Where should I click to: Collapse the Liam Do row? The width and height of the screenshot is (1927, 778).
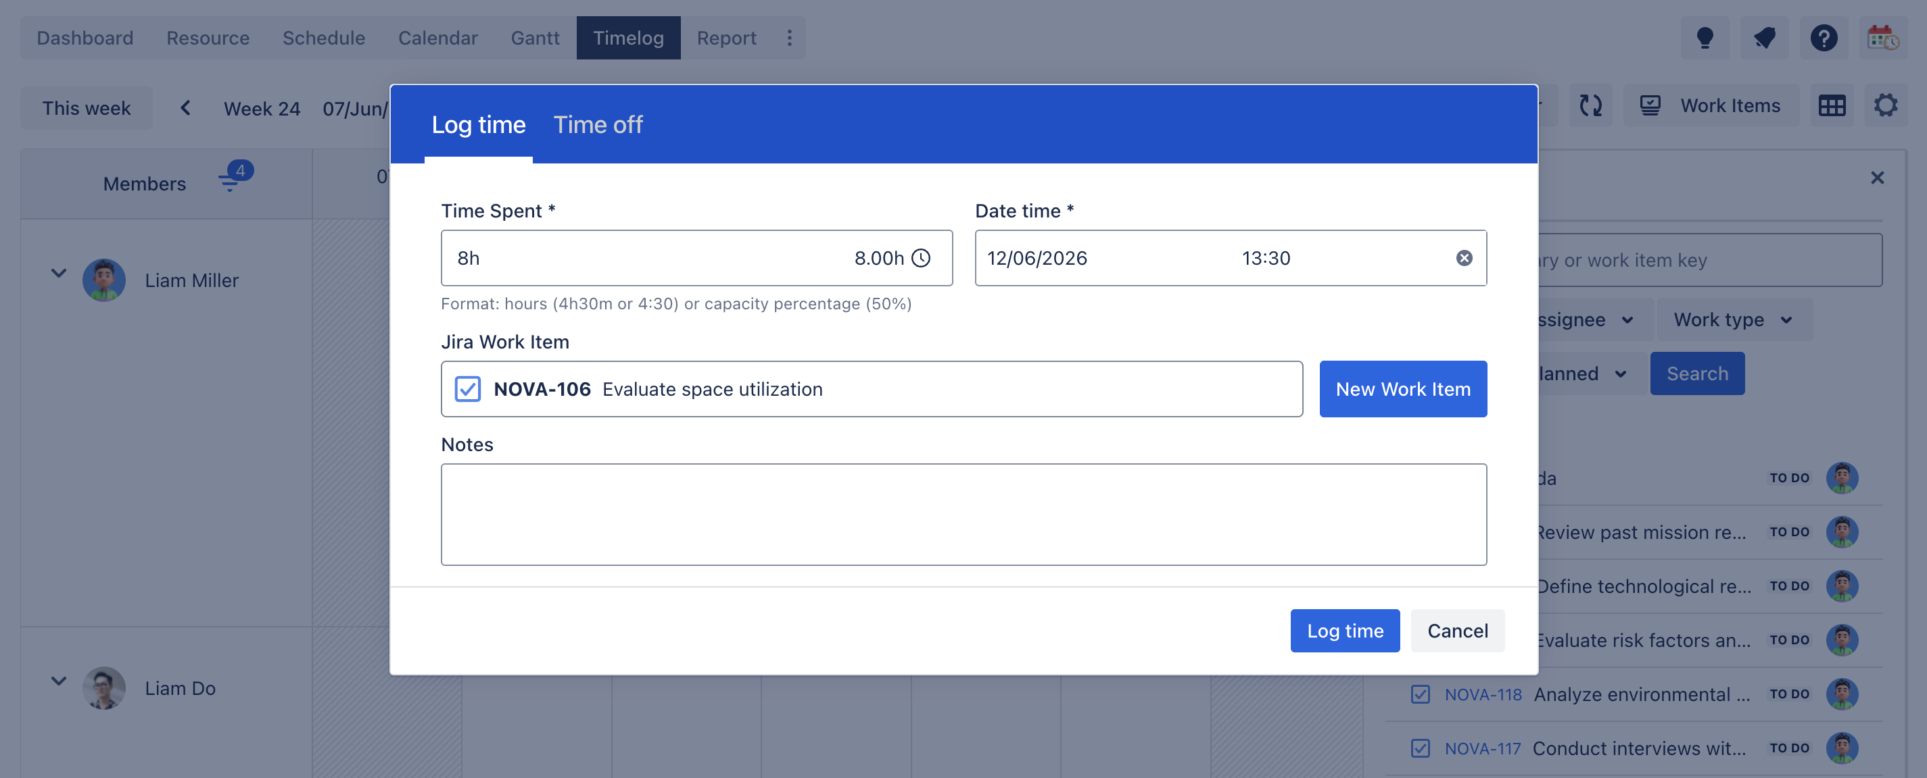click(58, 681)
